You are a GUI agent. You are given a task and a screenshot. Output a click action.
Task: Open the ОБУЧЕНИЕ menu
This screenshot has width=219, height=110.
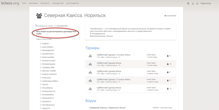[x=33, y=3]
